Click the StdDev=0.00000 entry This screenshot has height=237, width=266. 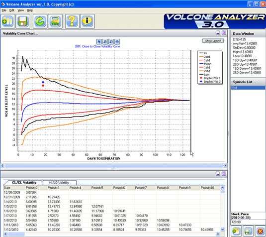pyautogui.click(x=244, y=48)
